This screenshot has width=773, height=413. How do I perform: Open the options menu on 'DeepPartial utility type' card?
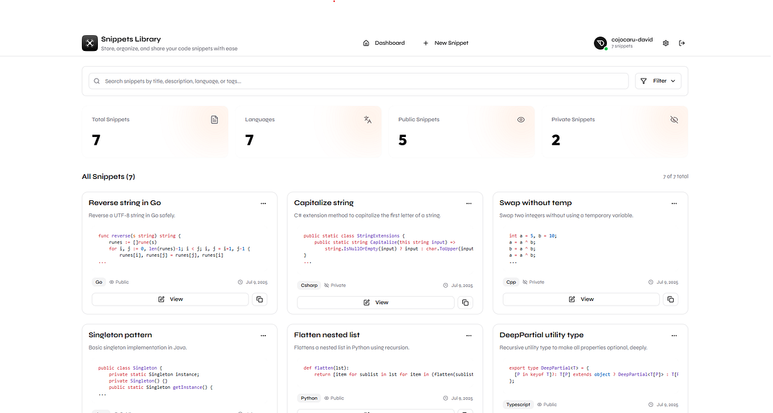[674, 335]
